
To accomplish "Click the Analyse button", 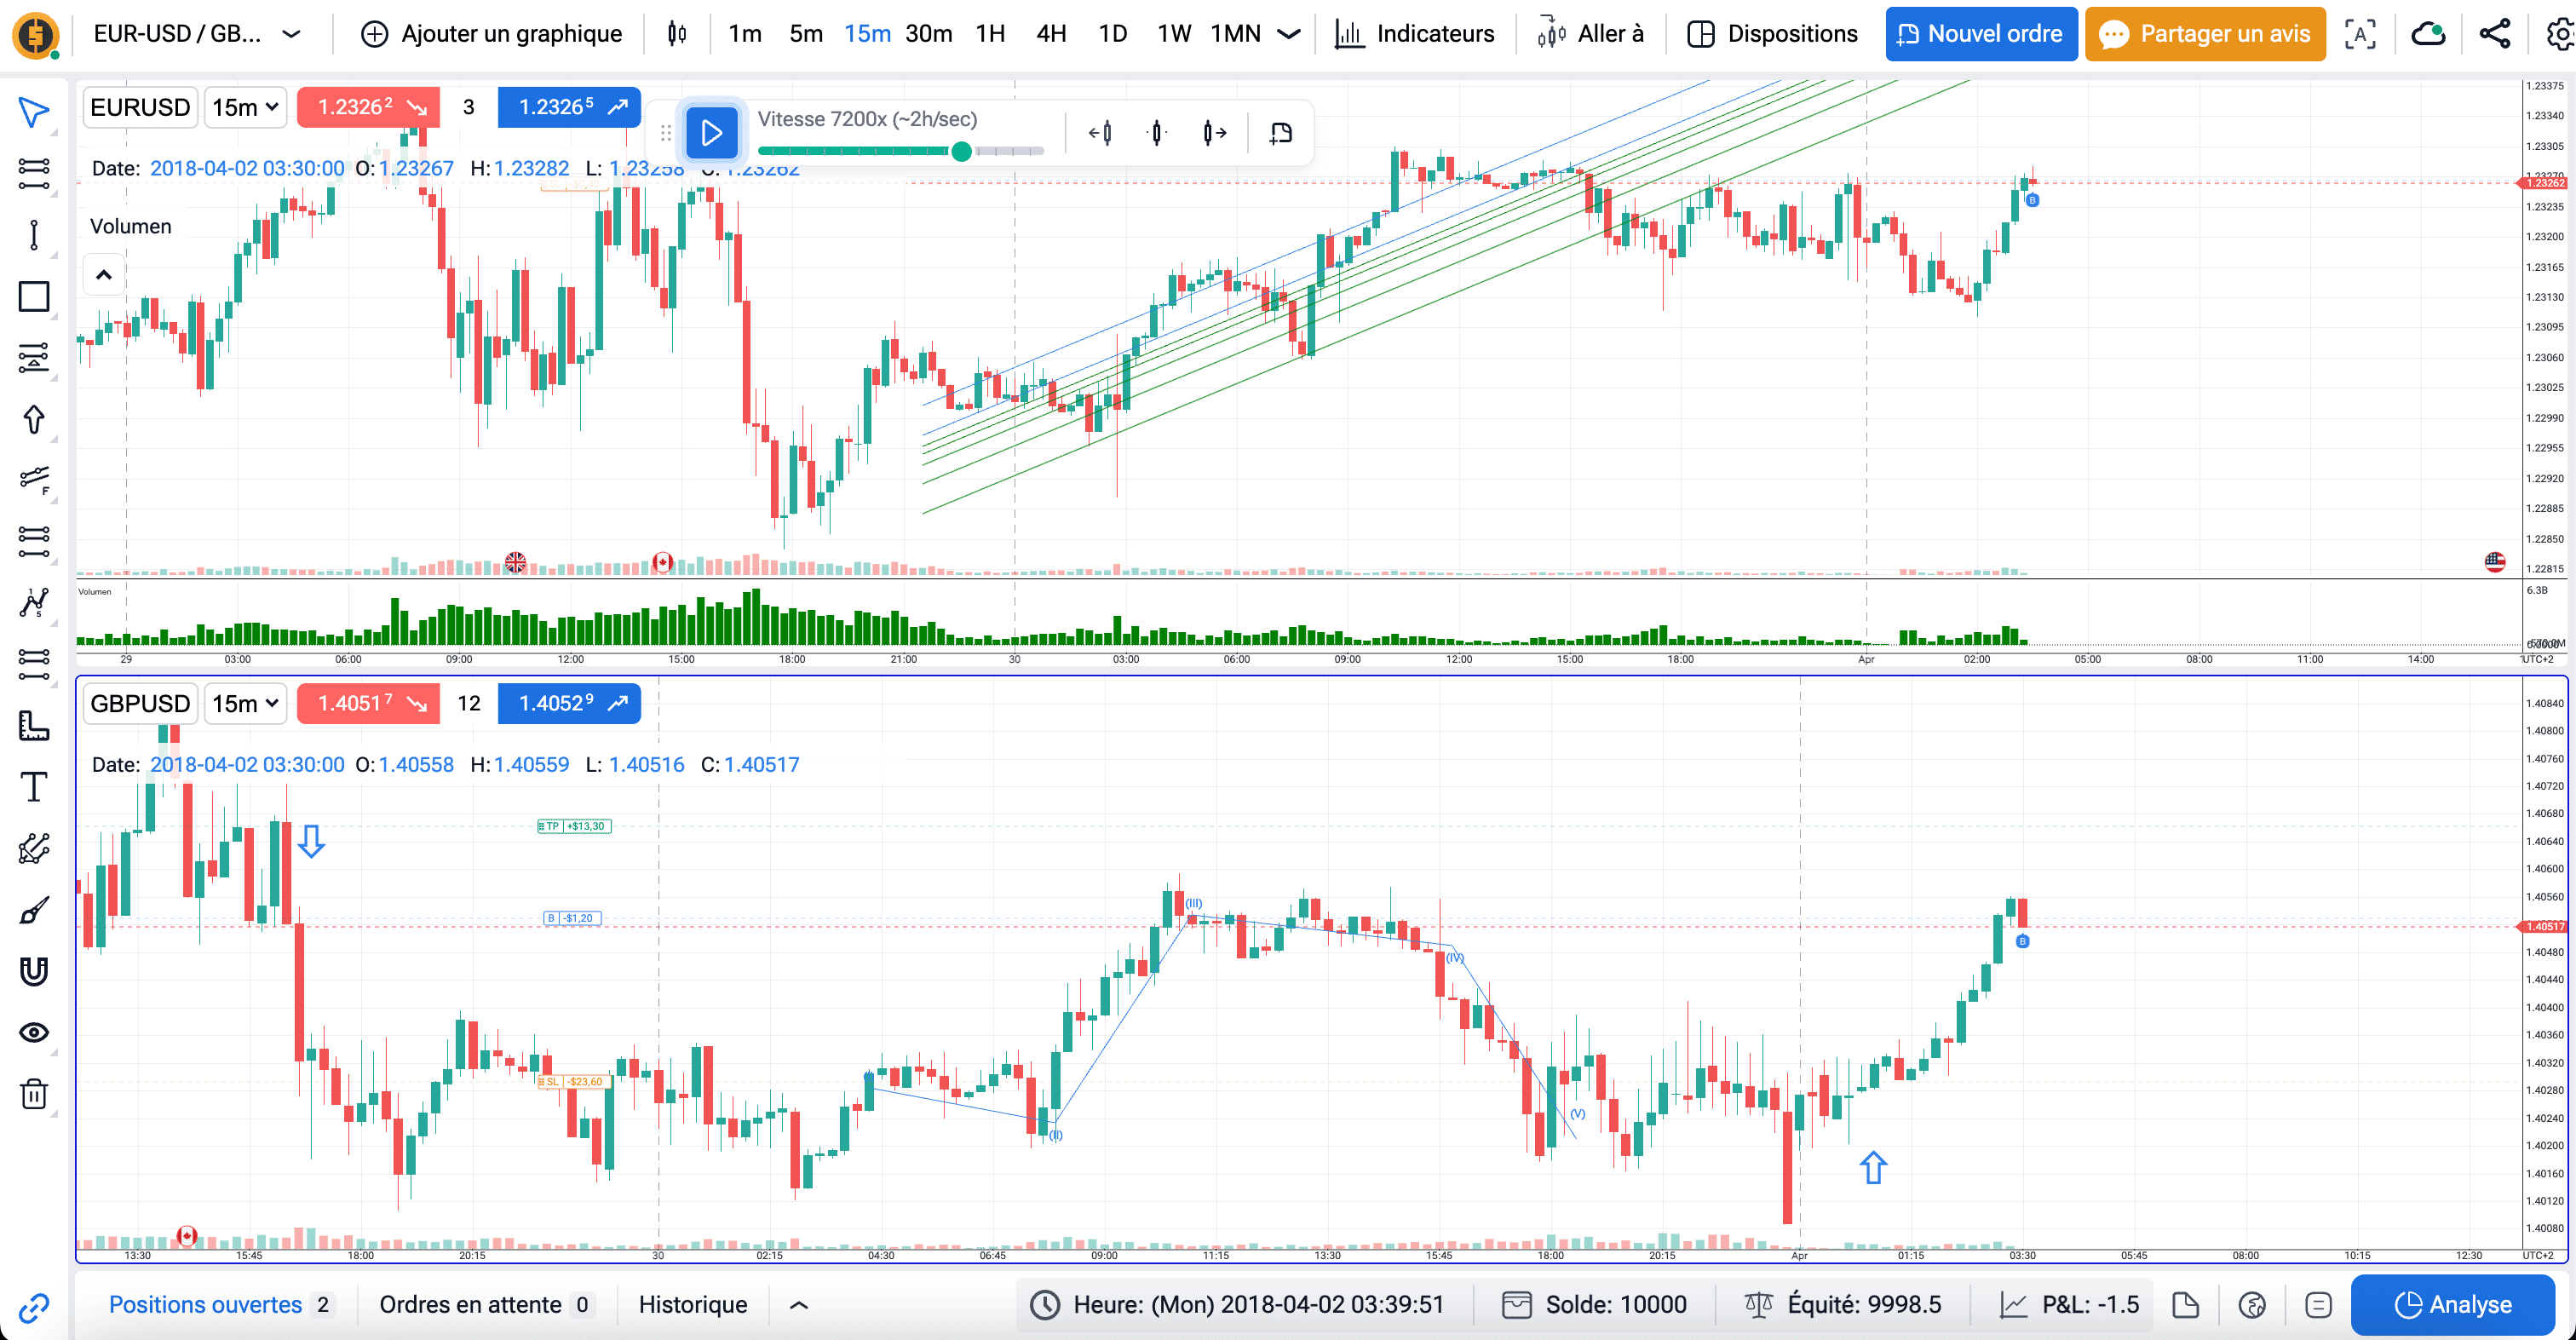I will coord(2456,1305).
